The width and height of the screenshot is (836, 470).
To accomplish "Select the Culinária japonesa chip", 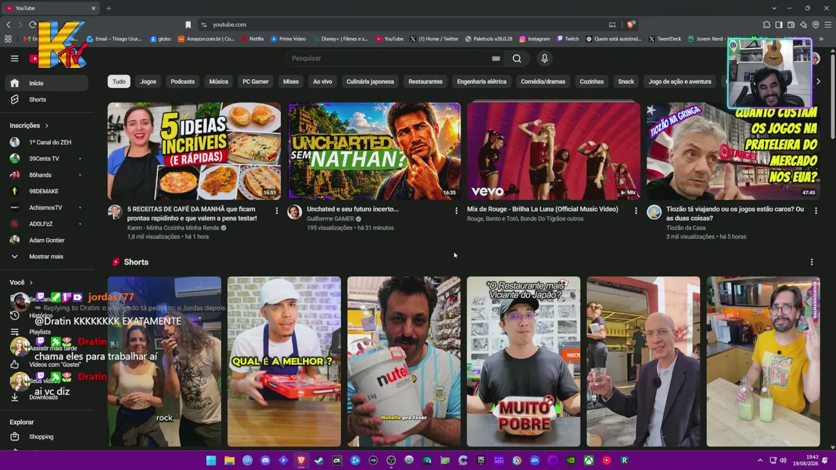I will [370, 82].
